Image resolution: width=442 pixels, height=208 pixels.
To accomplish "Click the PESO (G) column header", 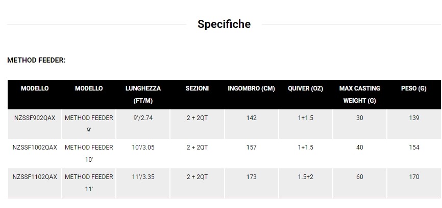I will (413, 88).
